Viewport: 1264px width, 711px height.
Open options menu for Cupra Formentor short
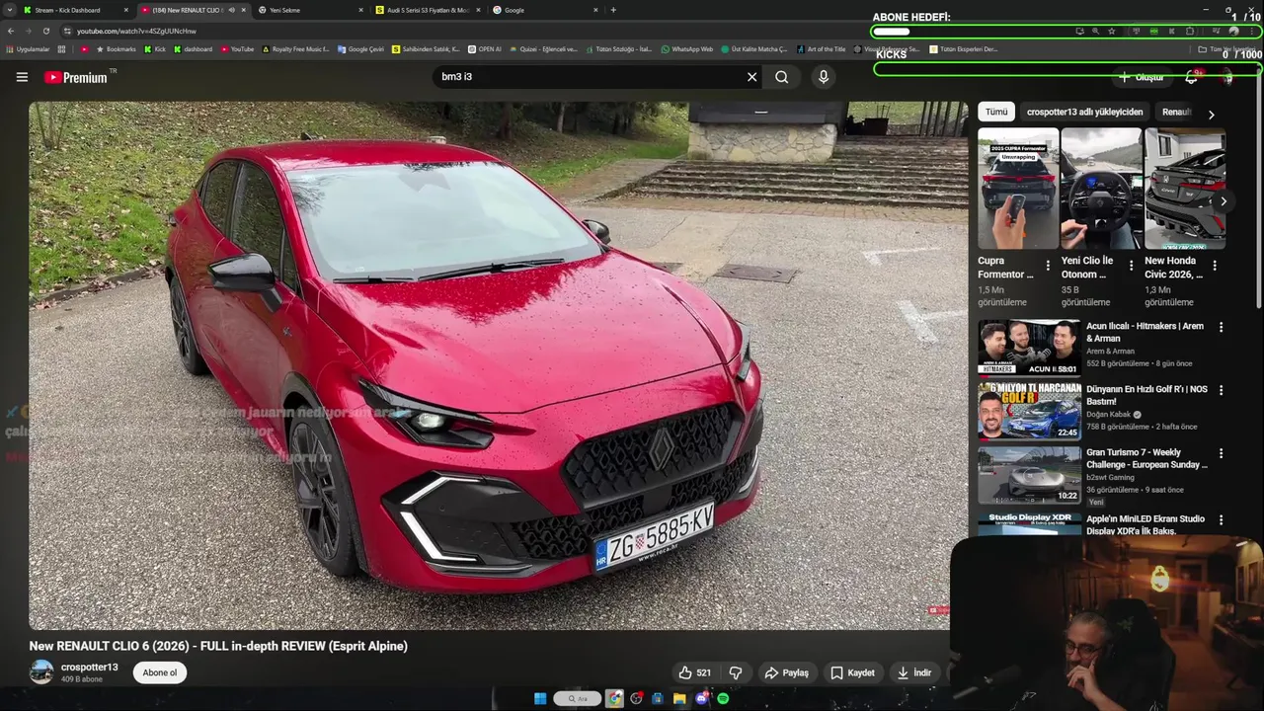pos(1048,266)
